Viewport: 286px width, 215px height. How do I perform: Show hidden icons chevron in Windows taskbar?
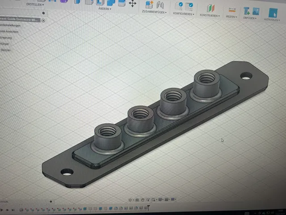click(x=255, y=213)
